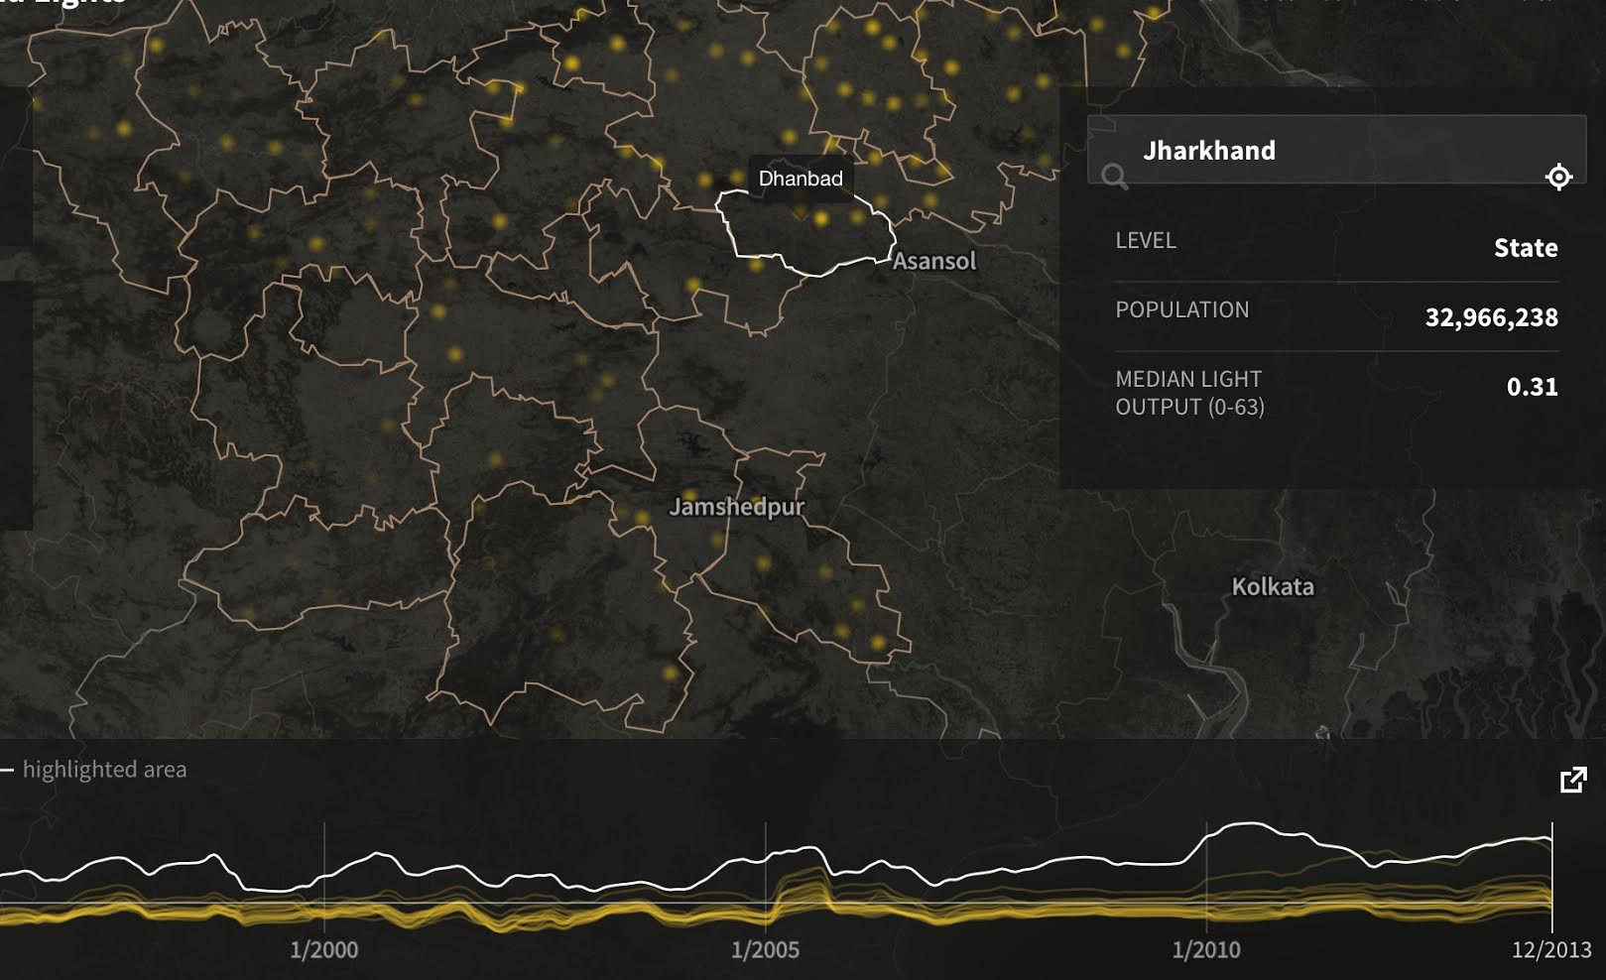Activate the geolocate crosshair icon

[1559, 176]
